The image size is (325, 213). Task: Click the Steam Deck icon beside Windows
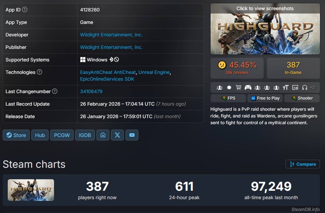coord(111,59)
